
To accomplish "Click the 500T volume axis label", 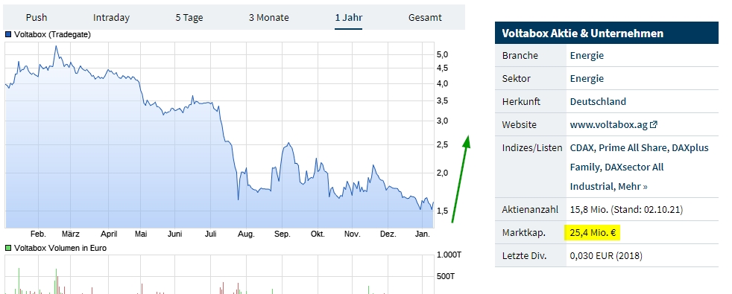I will click(445, 276).
